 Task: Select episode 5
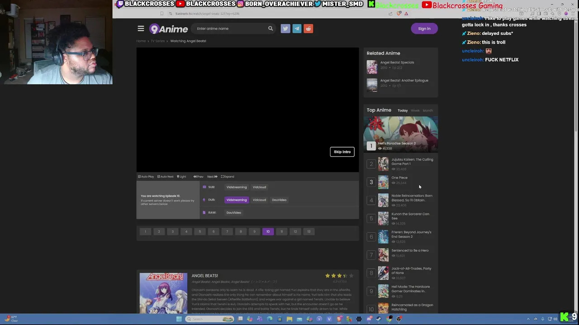coord(199,232)
